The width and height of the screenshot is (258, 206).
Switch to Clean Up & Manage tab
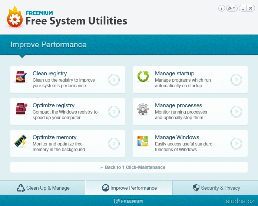(x=43, y=188)
